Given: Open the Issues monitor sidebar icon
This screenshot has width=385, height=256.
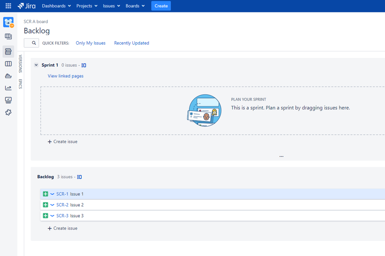Looking at the screenshot, I should click(x=8, y=100).
